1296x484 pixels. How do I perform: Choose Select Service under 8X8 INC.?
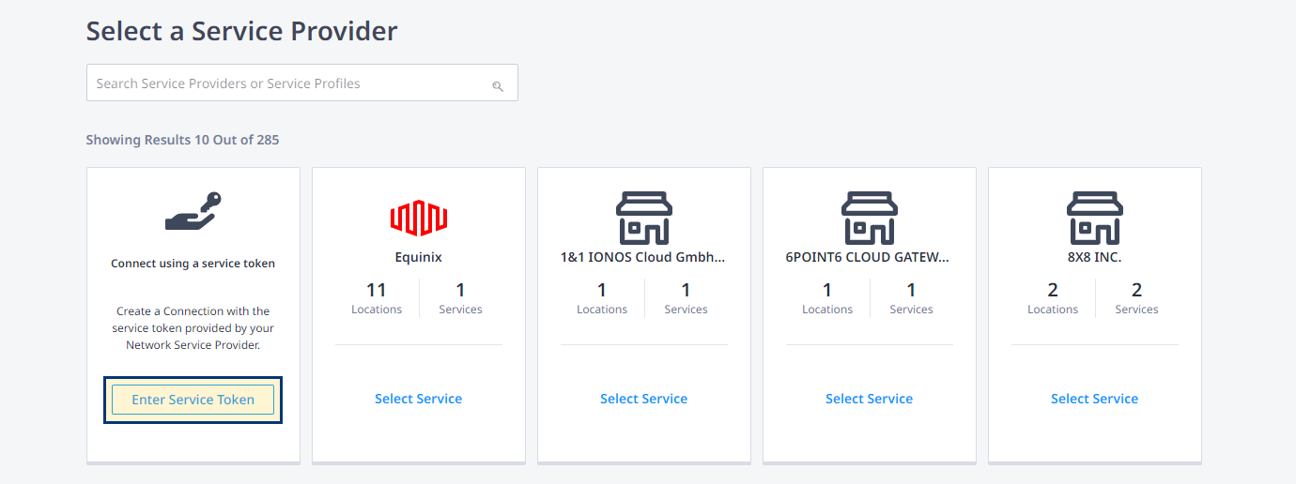(1095, 399)
